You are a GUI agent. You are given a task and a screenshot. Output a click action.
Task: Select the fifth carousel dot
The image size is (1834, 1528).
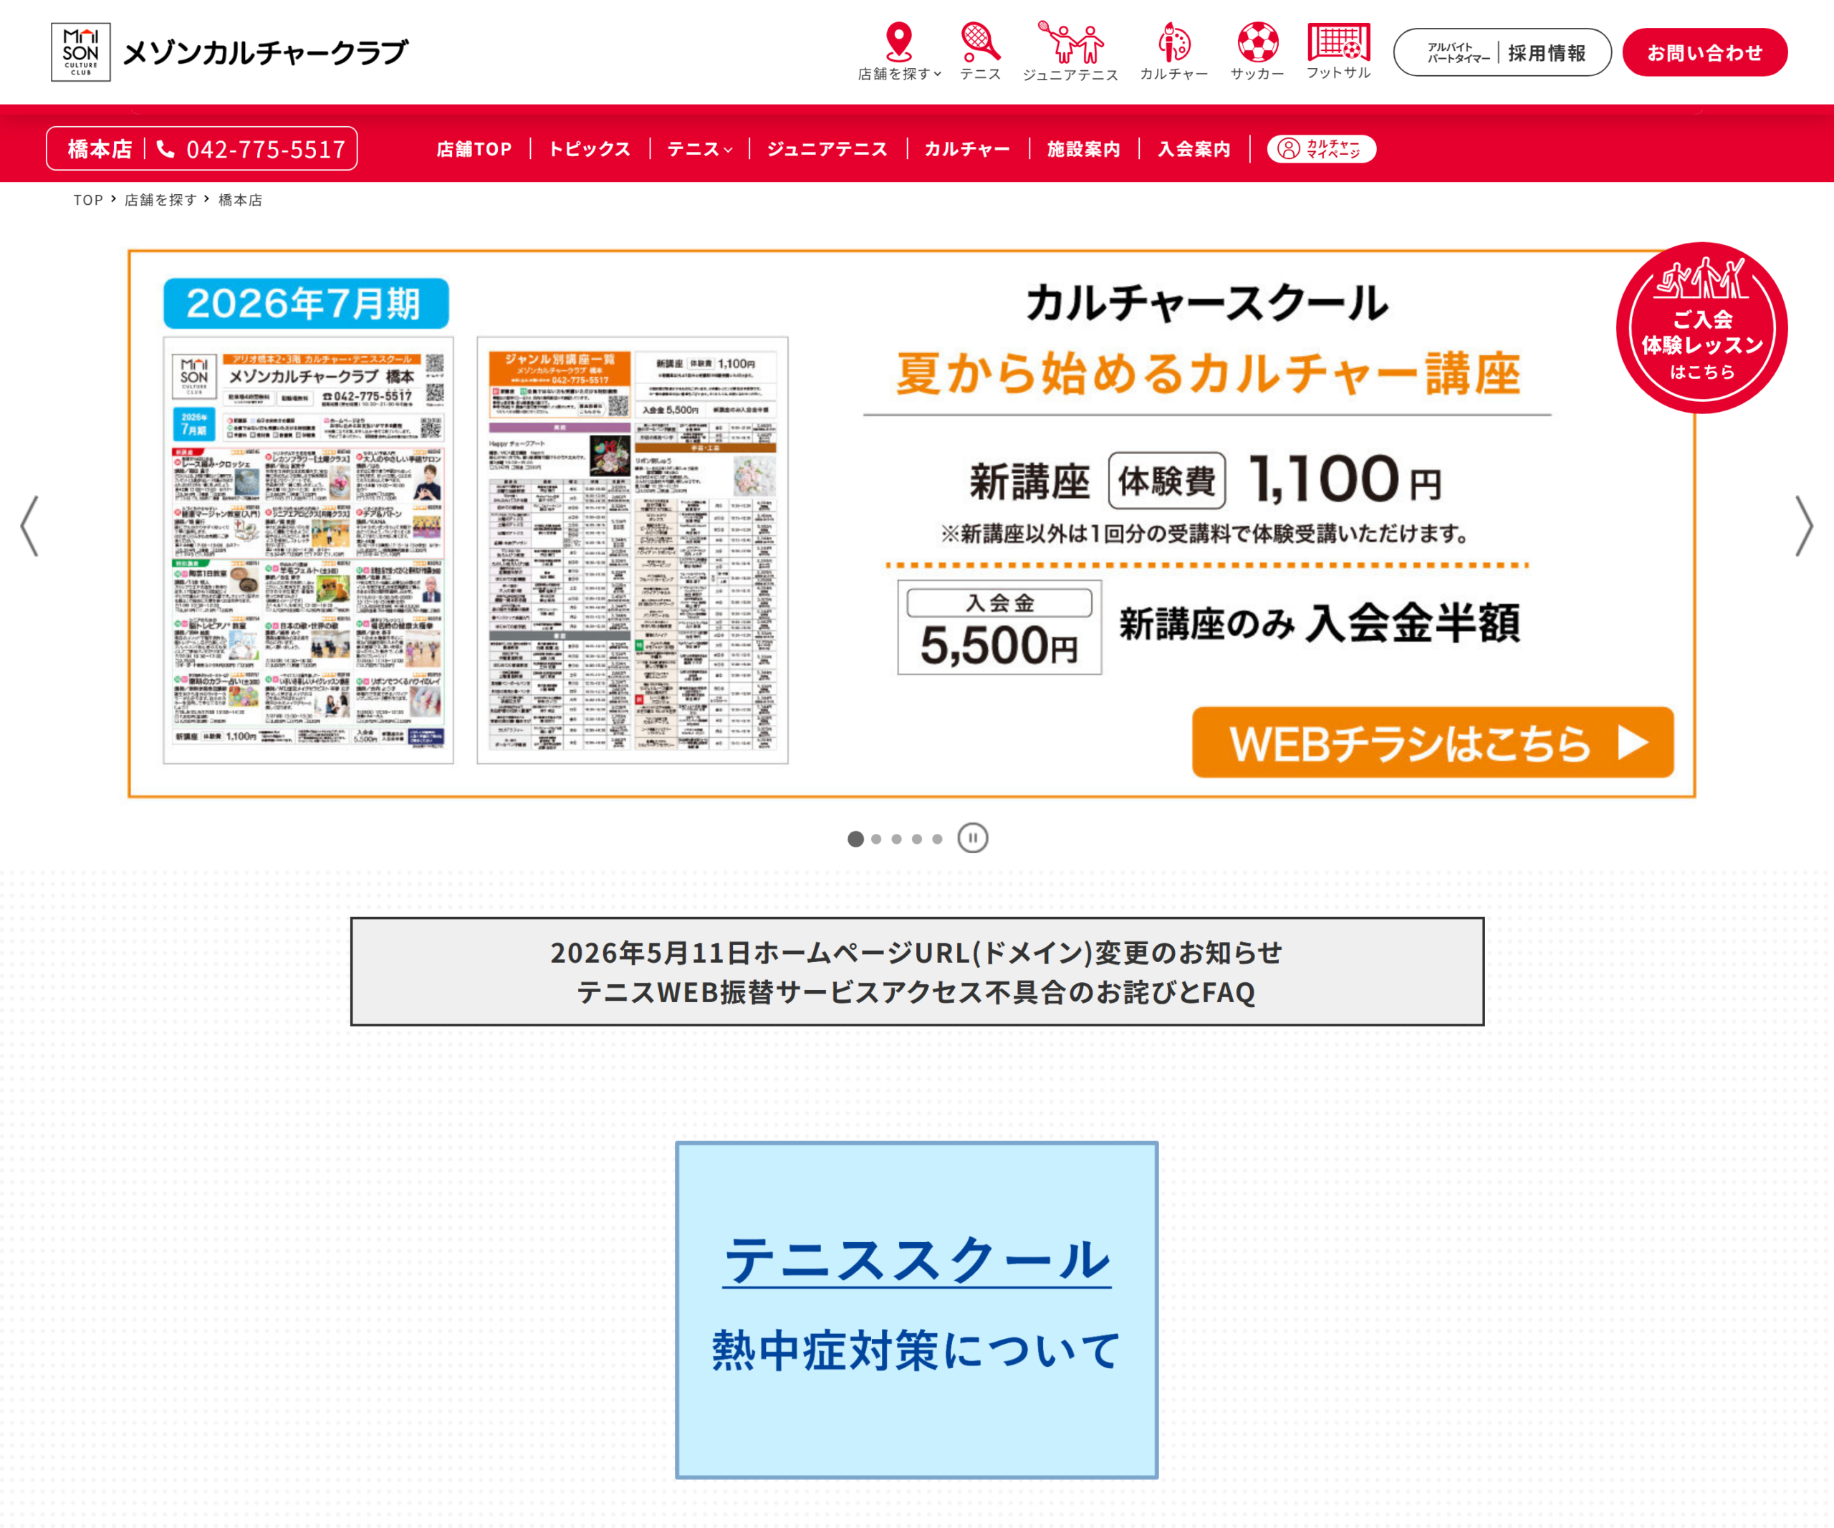(937, 839)
